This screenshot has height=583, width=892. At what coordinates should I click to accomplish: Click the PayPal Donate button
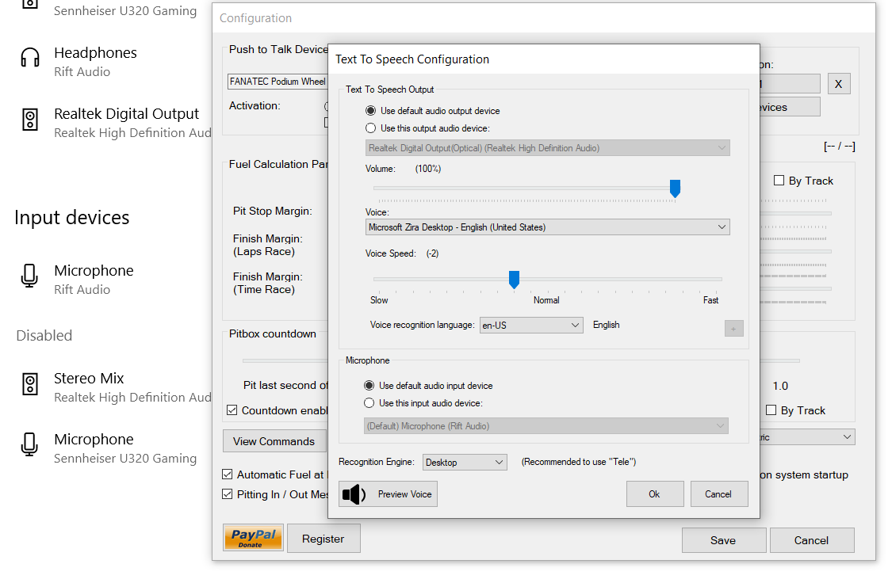click(x=253, y=538)
